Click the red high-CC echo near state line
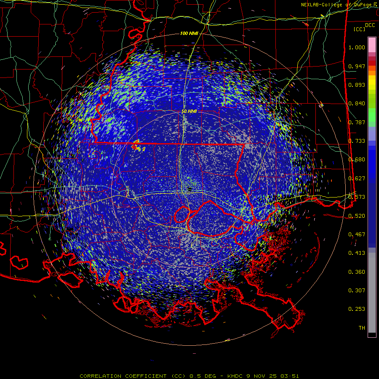 [x=134, y=147]
